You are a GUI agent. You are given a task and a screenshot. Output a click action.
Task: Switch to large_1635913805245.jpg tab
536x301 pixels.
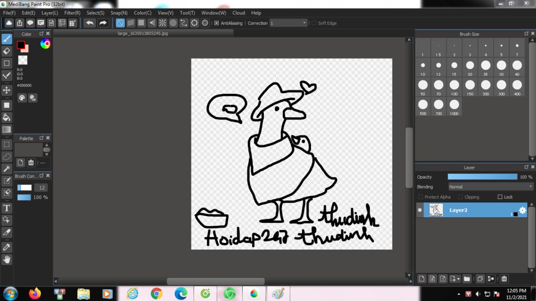[143, 33]
